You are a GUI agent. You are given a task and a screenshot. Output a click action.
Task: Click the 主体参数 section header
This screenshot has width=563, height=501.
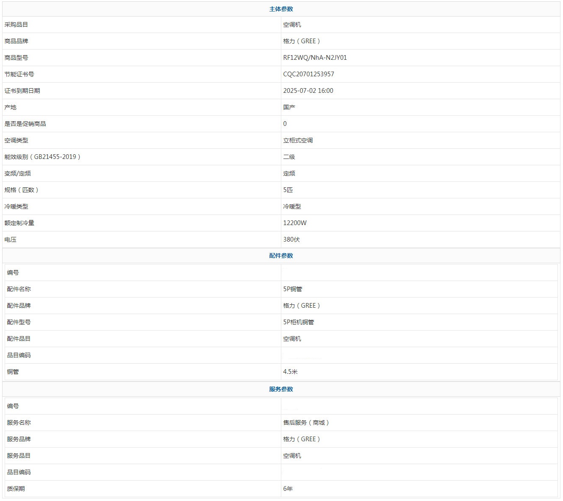(281, 9)
